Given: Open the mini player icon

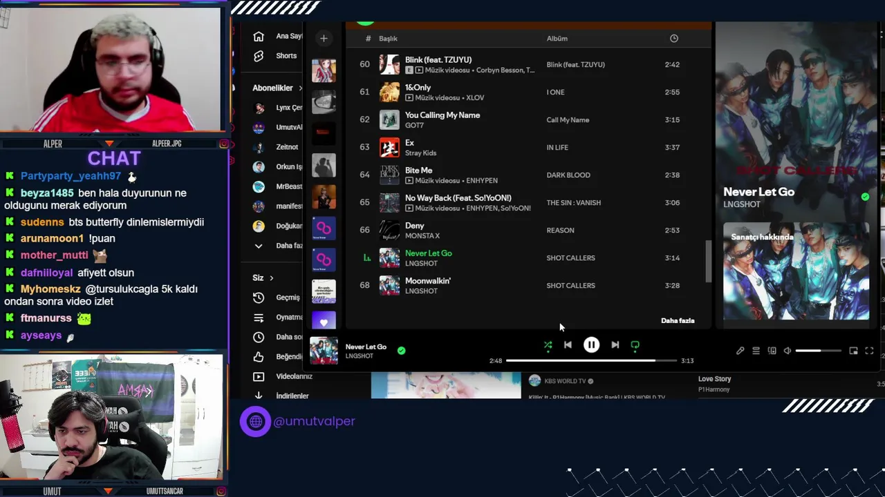Looking at the screenshot, I should pos(853,351).
